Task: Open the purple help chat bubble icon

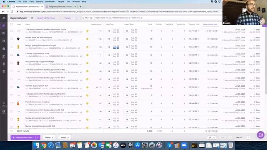Action: point(260,135)
